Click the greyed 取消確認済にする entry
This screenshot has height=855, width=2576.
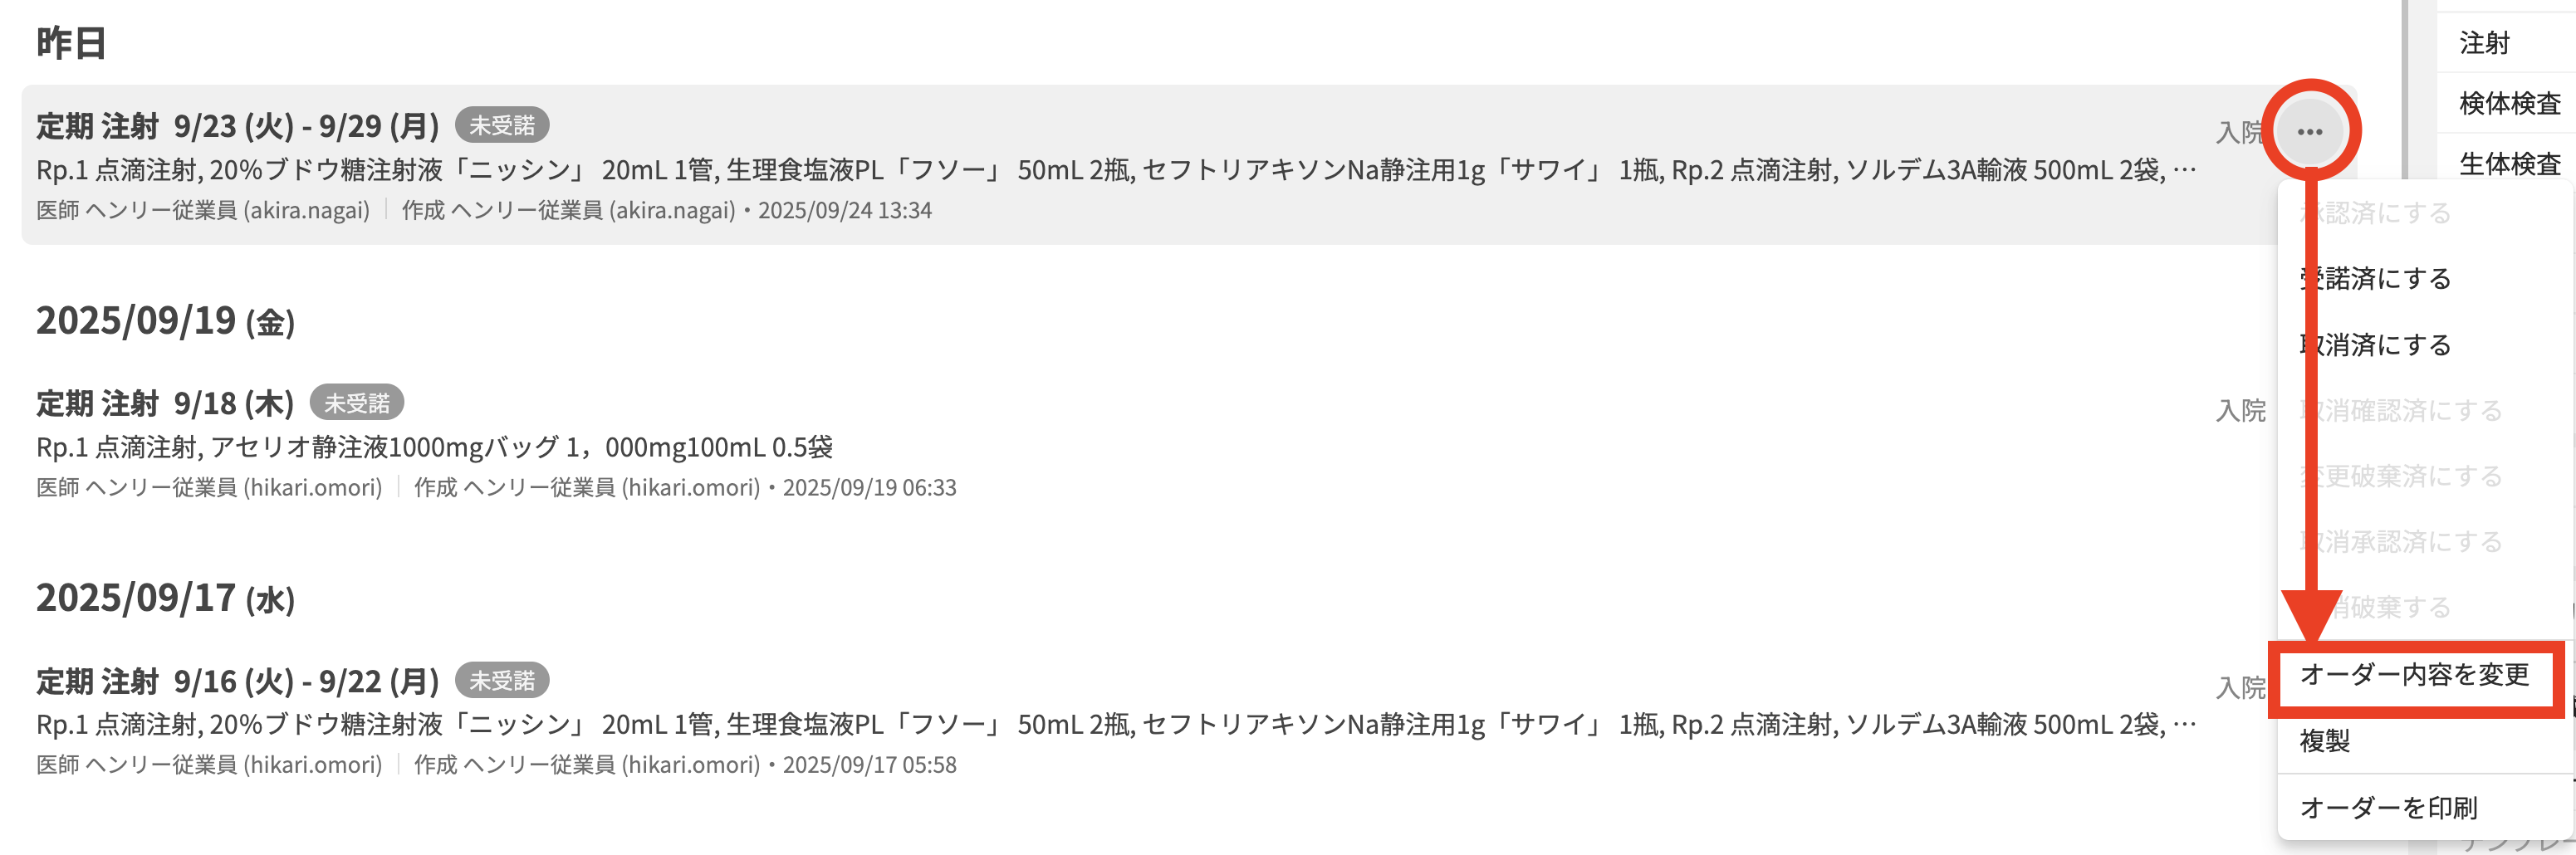pyautogui.click(x=2410, y=410)
